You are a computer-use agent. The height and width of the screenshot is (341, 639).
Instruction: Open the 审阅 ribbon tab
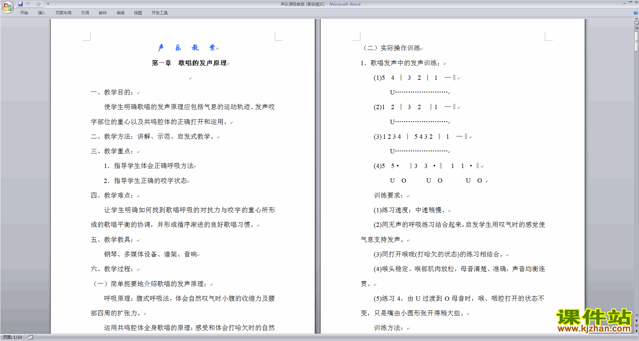pyautogui.click(x=120, y=13)
